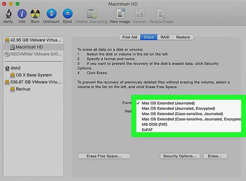Switch to the Restore tab
This screenshot has height=181, width=246.
pos(183,37)
